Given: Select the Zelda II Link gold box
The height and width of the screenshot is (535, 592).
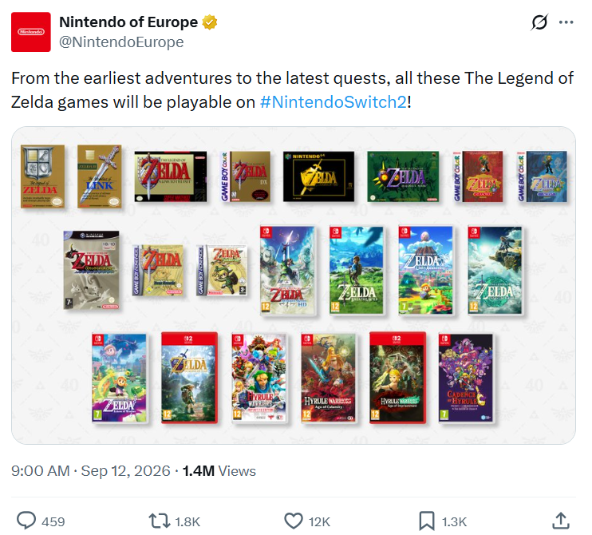Looking at the screenshot, I should coord(100,176).
